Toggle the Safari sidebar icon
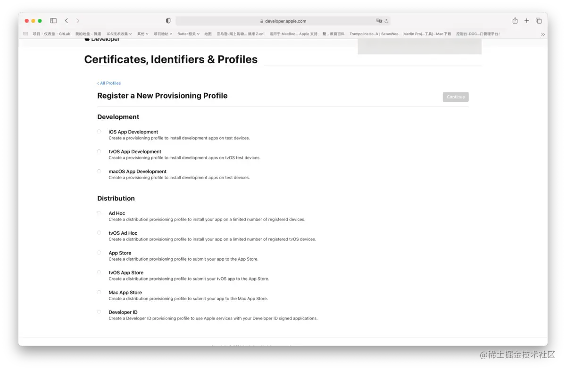566x370 pixels. coord(53,21)
